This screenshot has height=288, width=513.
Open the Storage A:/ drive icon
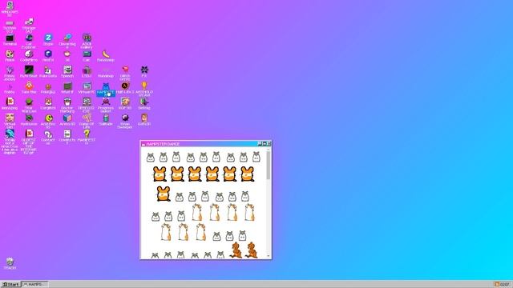(29, 26)
